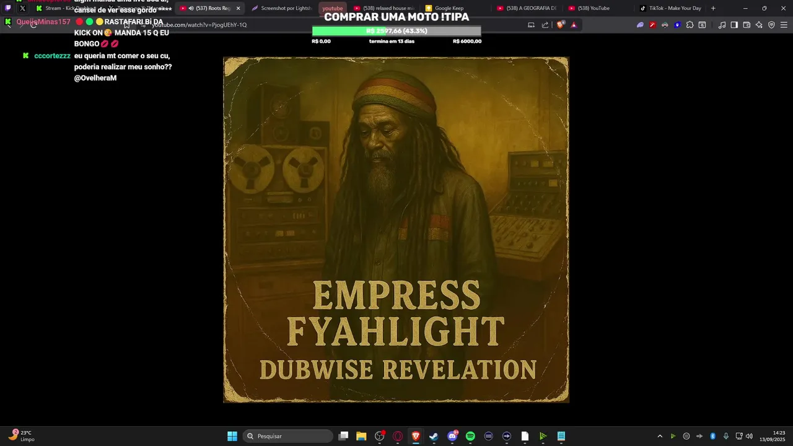Open the Brave VPN shield icon
The height and width of the screenshot is (446, 793).
pos(771,25)
